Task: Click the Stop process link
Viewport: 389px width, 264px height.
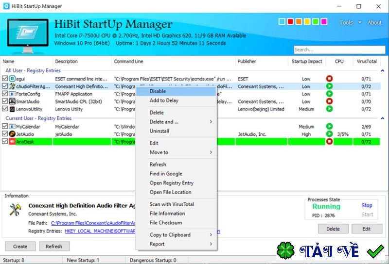Action: point(367,205)
